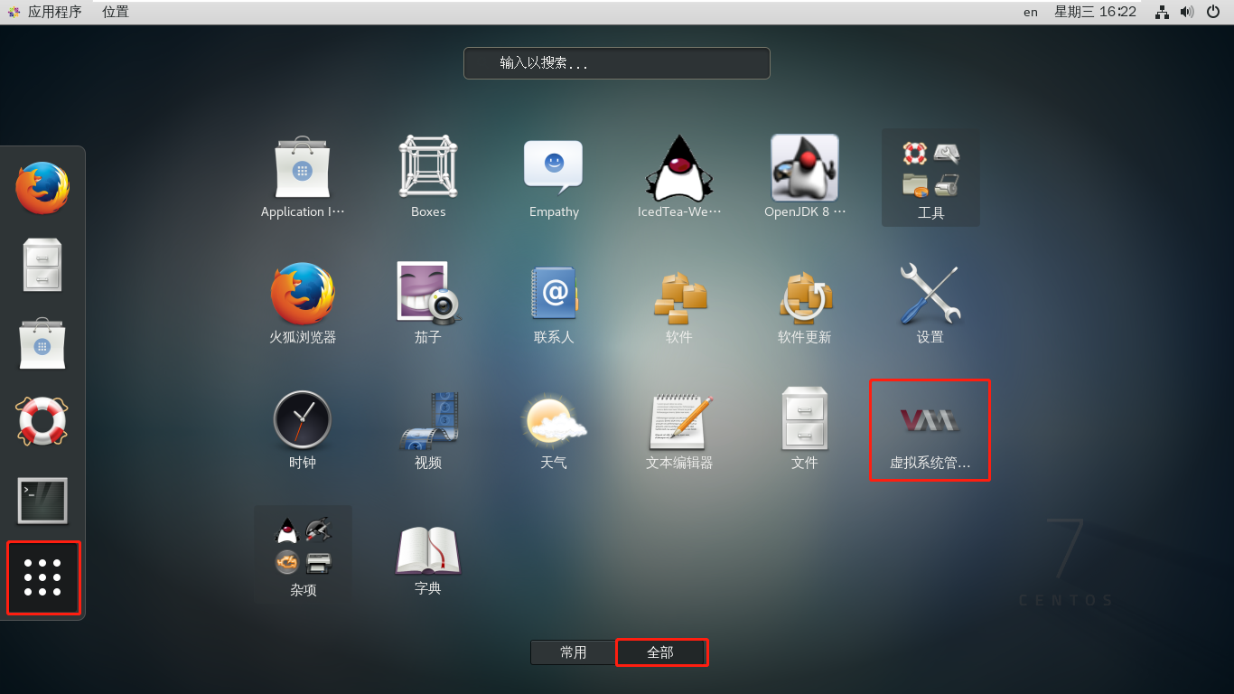Open 联系人 (Contacts) app
Screen dimensions: 1234x694
pos(554,303)
